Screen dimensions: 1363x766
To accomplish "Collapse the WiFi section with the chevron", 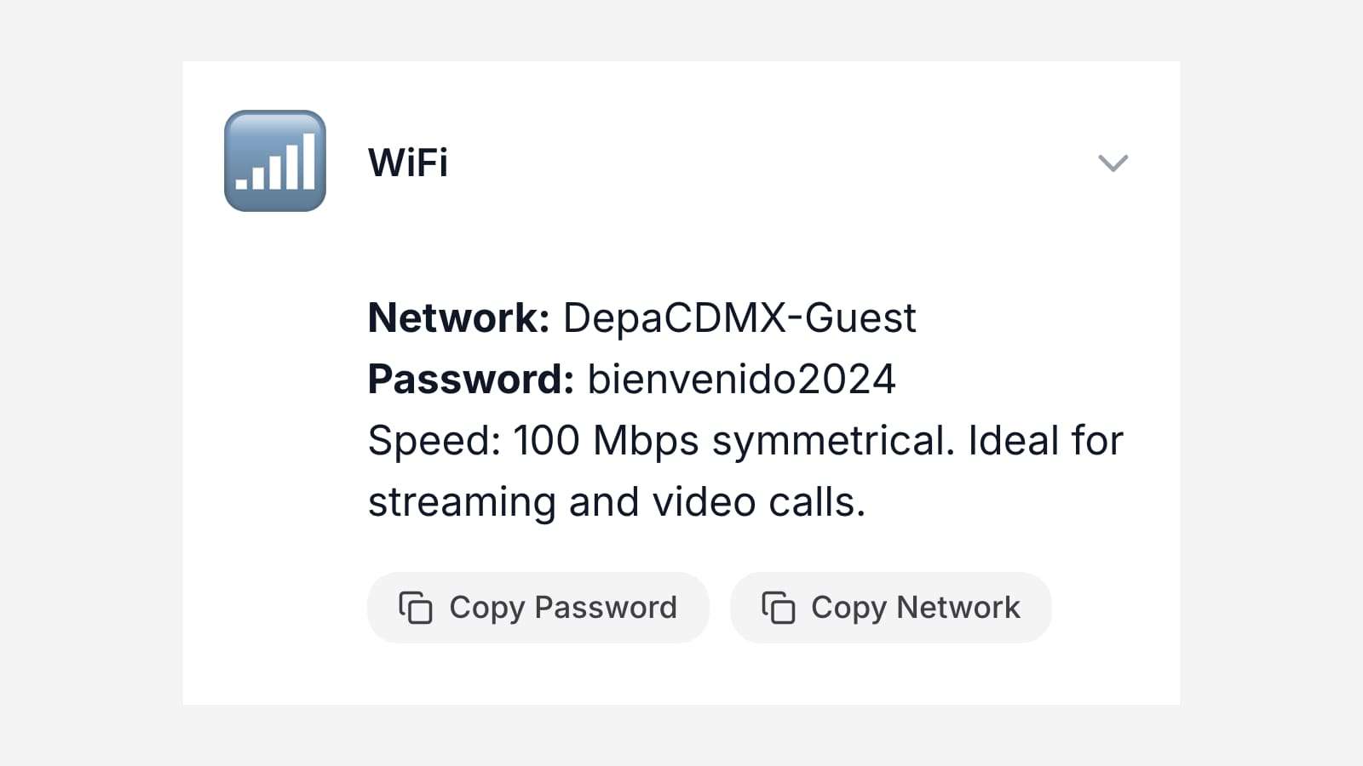I will tap(1113, 163).
